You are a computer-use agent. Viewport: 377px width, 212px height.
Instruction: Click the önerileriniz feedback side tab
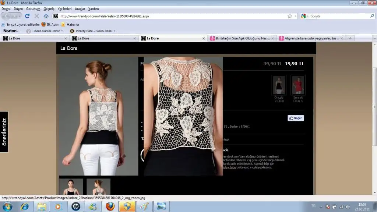pos(4,132)
